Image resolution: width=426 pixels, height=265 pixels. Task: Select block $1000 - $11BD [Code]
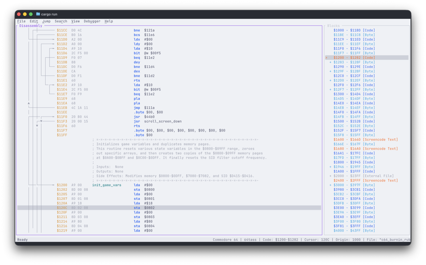[354, 30]
